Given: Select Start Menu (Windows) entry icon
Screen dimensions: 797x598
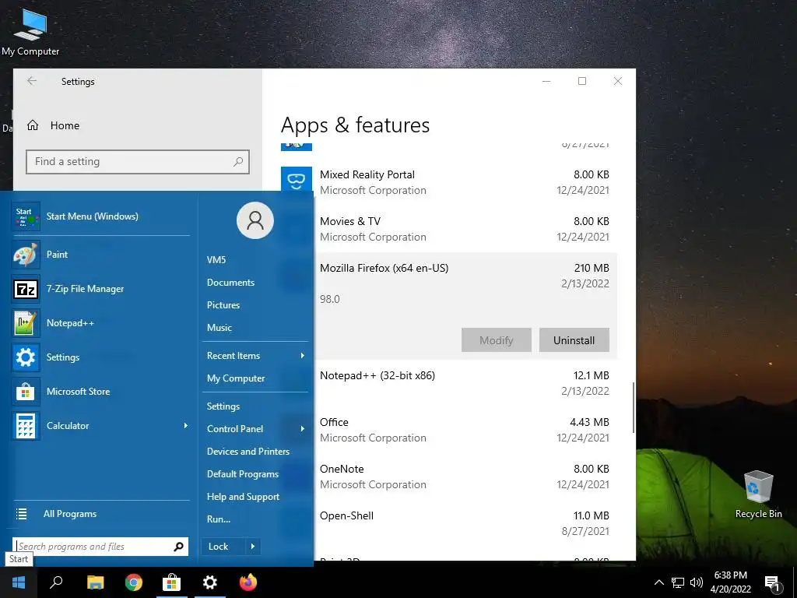Looking at the screenshot, I should click(x=26, y=216).
